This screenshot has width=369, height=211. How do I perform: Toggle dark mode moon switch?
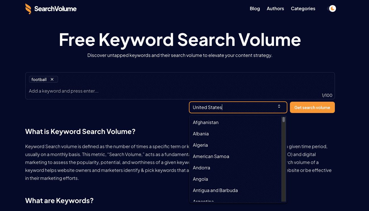tap(332, 8)
